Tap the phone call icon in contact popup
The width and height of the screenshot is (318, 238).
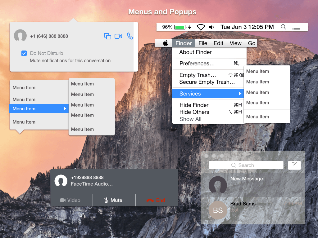click(x=130, y=36)
